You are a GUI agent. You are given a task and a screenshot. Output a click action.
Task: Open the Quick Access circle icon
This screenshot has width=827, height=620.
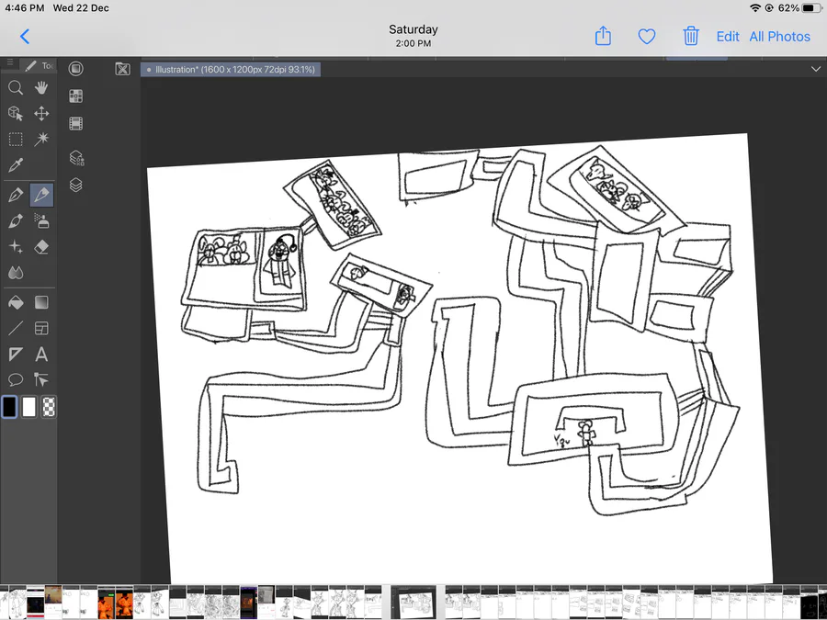tap(76, 69)
